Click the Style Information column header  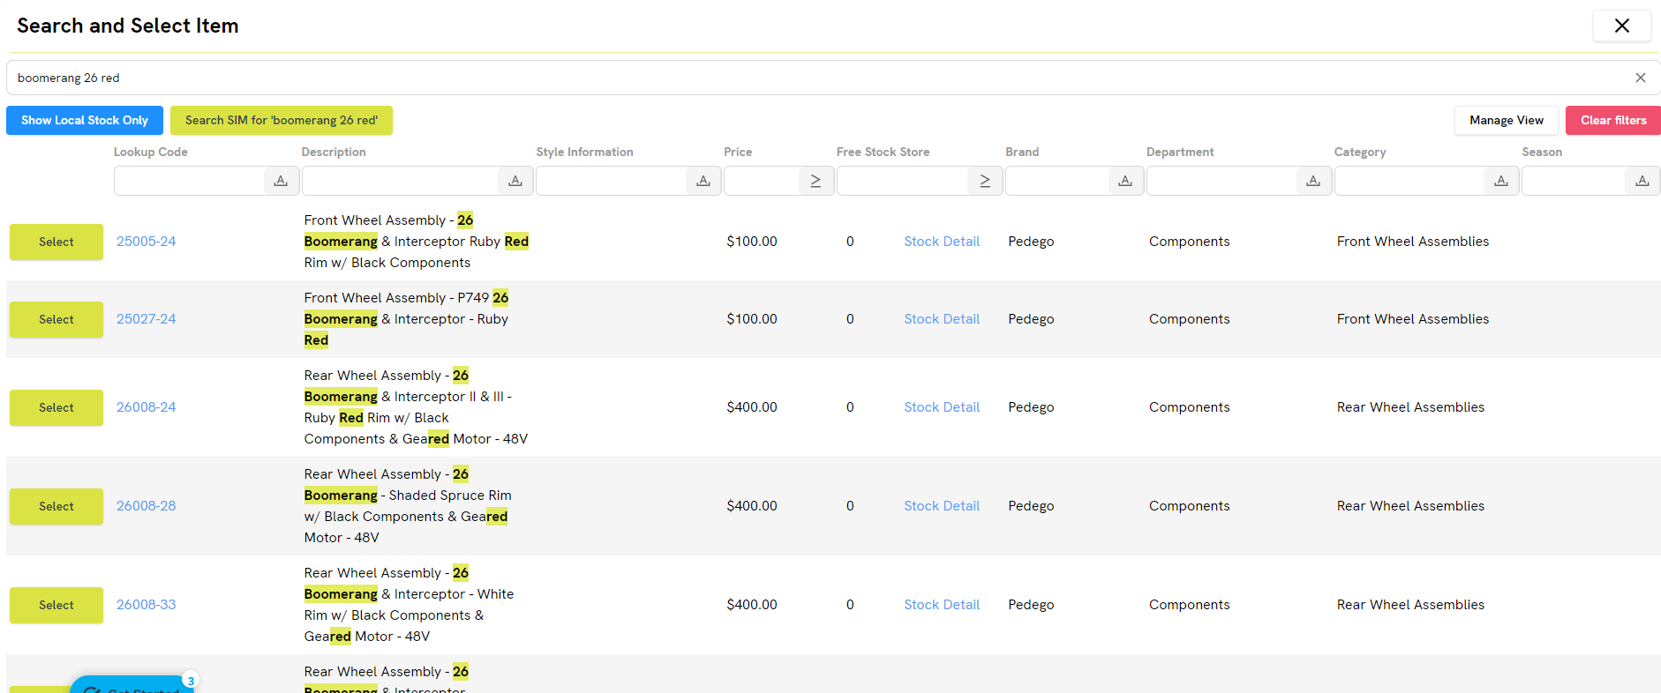pyautogui.click(x=585, y=152)
